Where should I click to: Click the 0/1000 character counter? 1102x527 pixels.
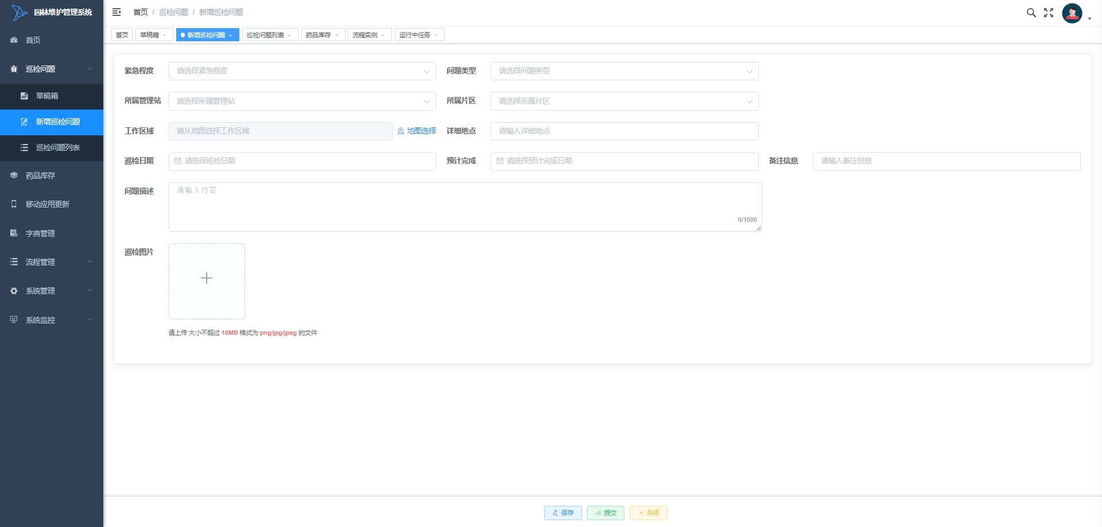coord(747,220)
